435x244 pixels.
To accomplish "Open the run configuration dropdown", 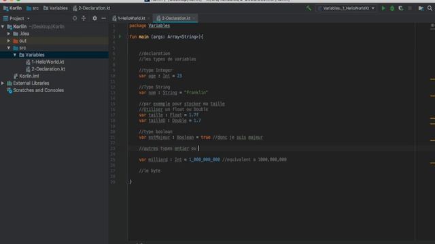I will [x=346, y=8].
